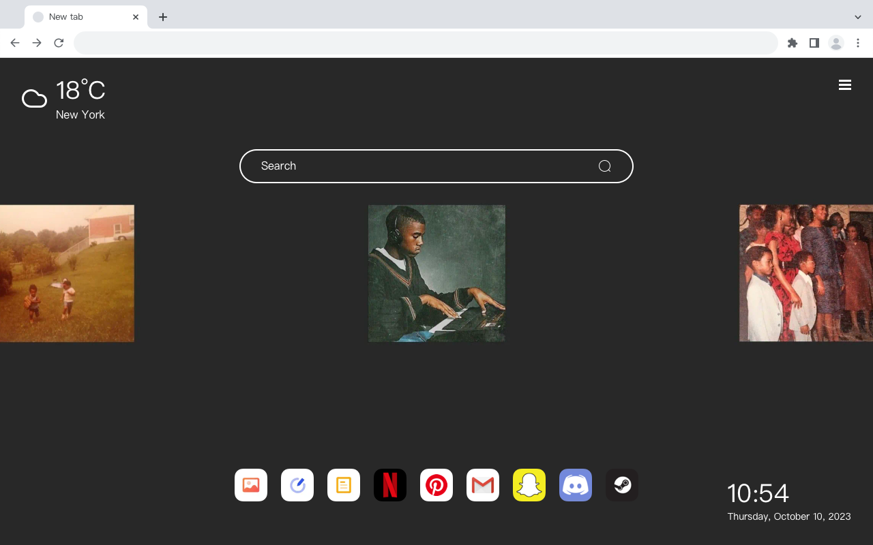Open the profile avatar menu

836,43
